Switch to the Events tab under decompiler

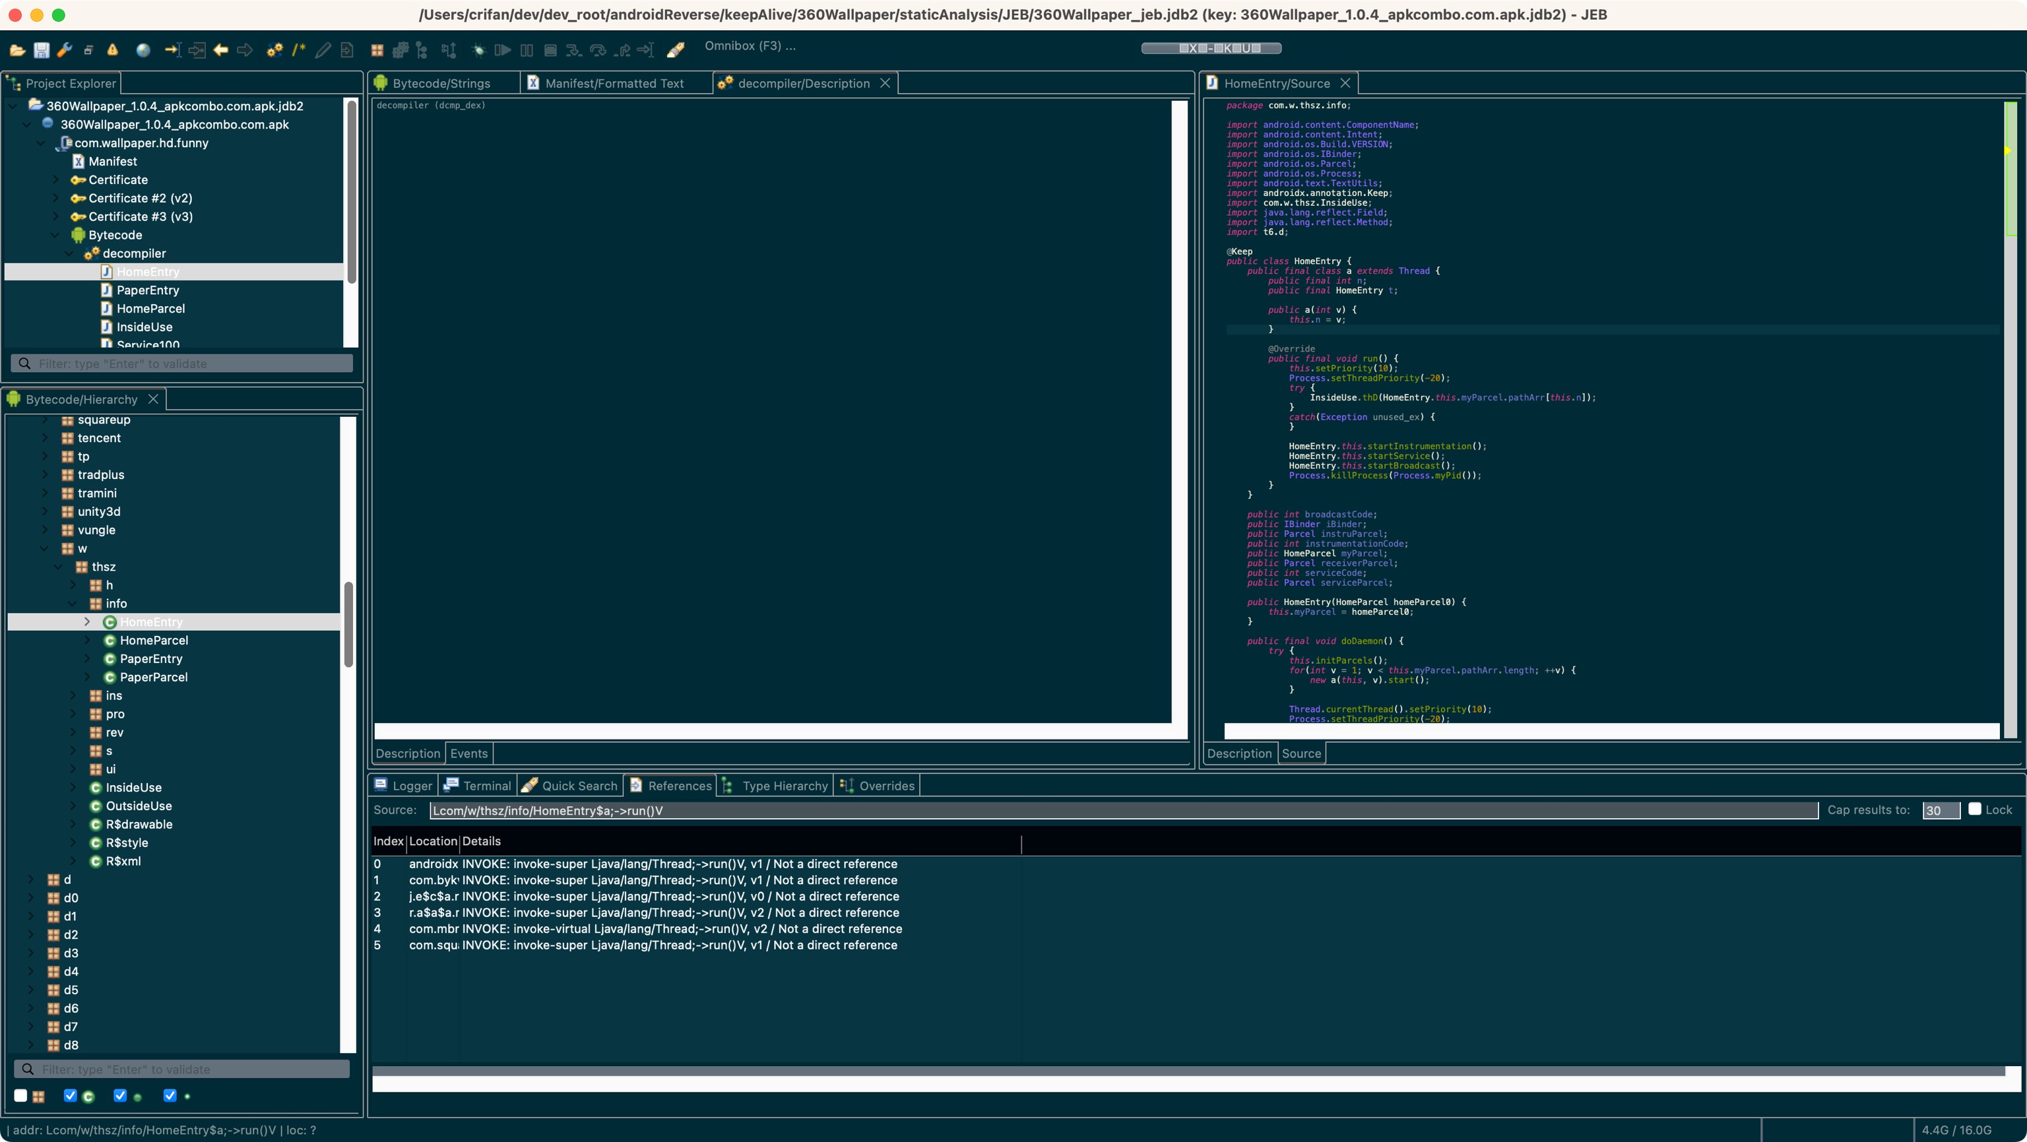click(x=469, y=753)
